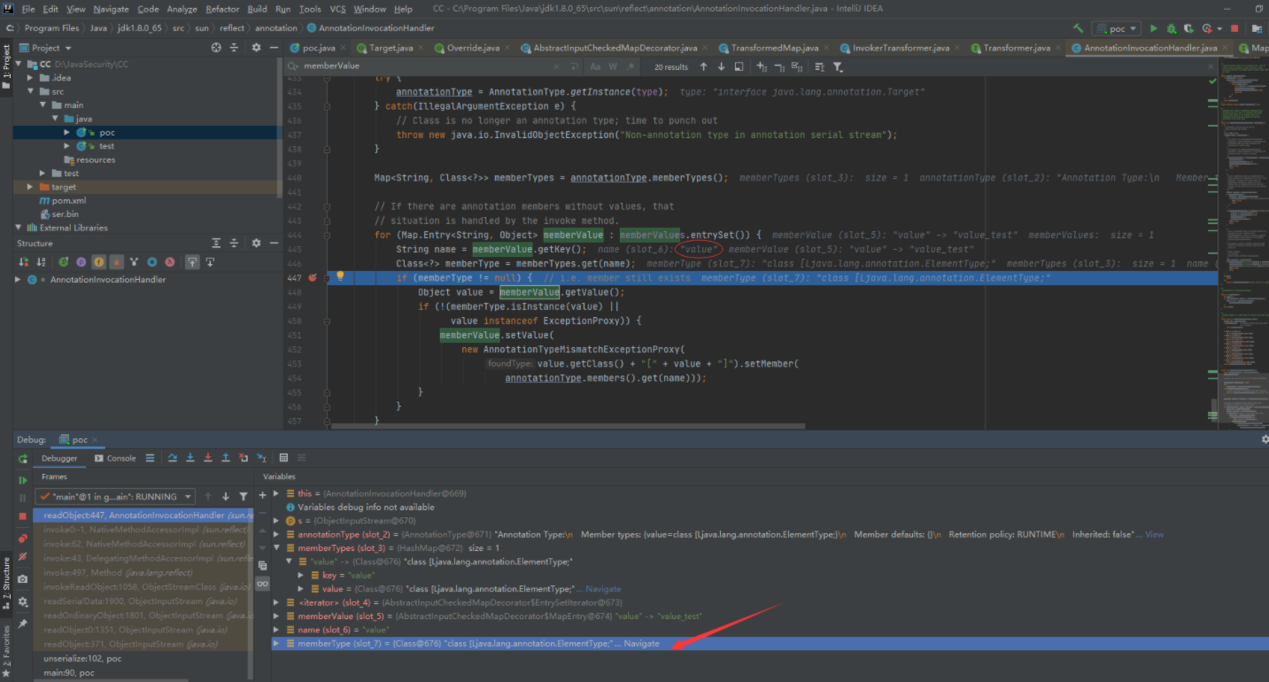Viewport: 1269px width, 682px height.
Task: Click the Build project hammer icon
Action: click(x=1078, y=28)
